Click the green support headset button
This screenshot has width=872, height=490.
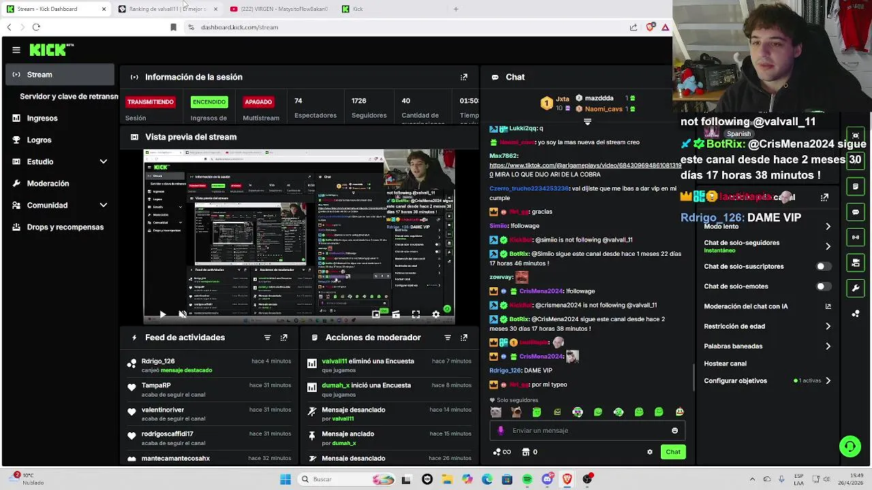click(850, 446)
